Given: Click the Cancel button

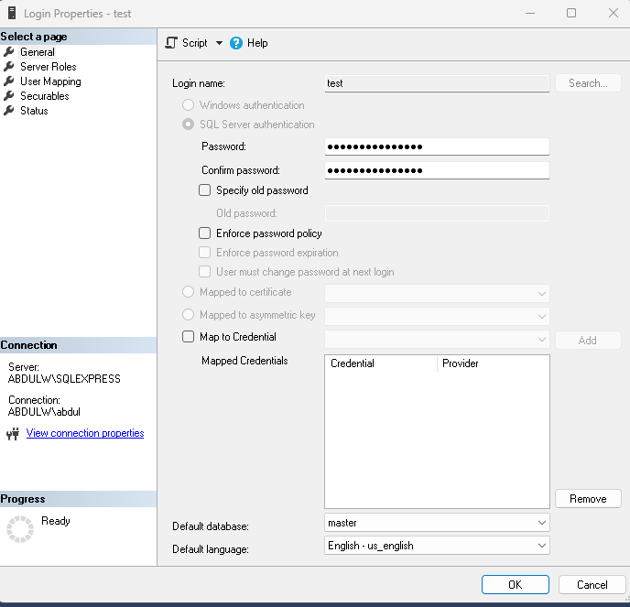Looking at the screenshot, I should click(592, 584).
